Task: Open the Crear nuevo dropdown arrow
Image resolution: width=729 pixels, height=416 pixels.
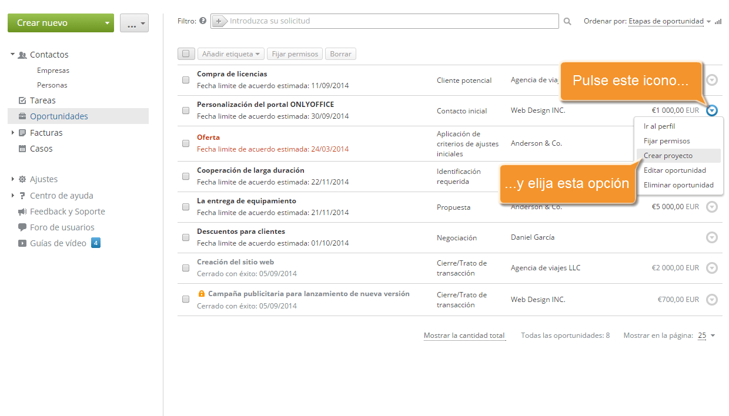Action: point(106,23)
